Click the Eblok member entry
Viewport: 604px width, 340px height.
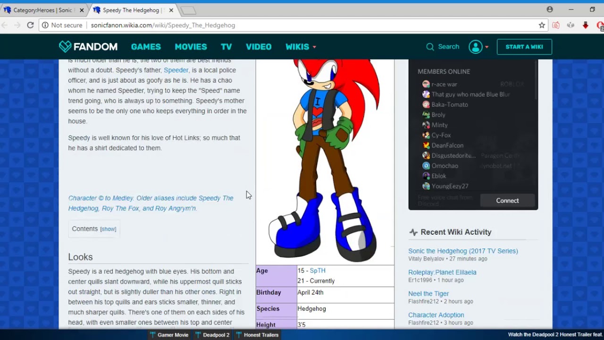[439, 176]
